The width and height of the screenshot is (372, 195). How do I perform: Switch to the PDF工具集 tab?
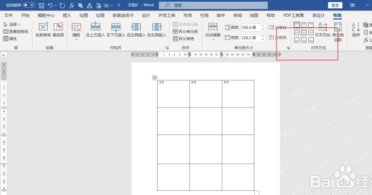pos(294,15)
